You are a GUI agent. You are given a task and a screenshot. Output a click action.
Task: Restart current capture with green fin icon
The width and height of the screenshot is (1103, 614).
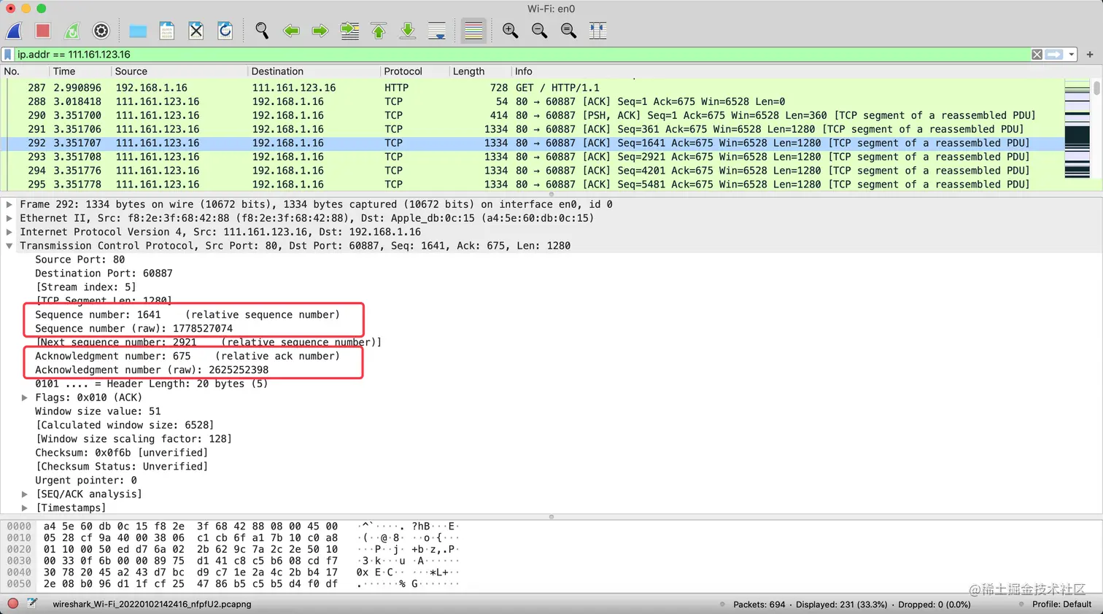point(72,31)
